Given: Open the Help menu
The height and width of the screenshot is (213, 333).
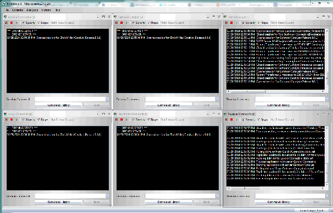Looking at the screenshot, I should pyautogui.click(x=57, y=10).
